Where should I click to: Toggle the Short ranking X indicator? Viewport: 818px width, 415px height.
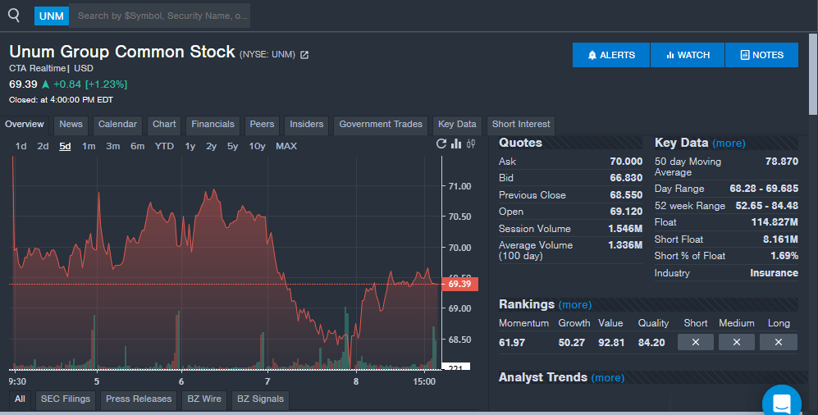click(696, 342)
